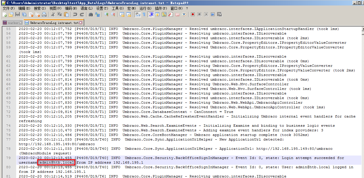The width and height of the screenshot is (364, 178).
Task: Click 'http://192.168.195.149:80/umbraco' on line 78
Action: (x=294, y=149)
